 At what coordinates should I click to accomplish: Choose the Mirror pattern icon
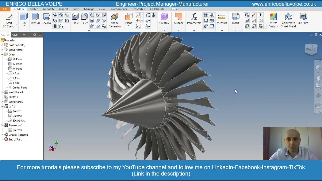point(153,15)
